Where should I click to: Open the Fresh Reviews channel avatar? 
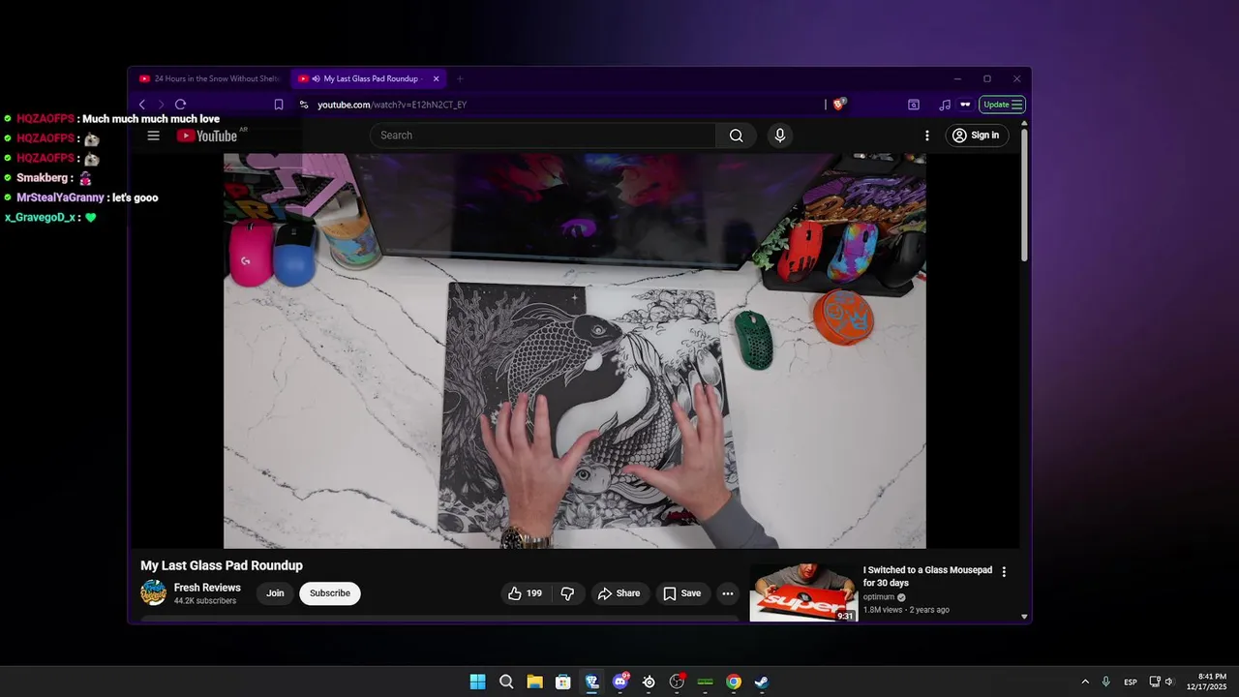[x=153, y=592]
